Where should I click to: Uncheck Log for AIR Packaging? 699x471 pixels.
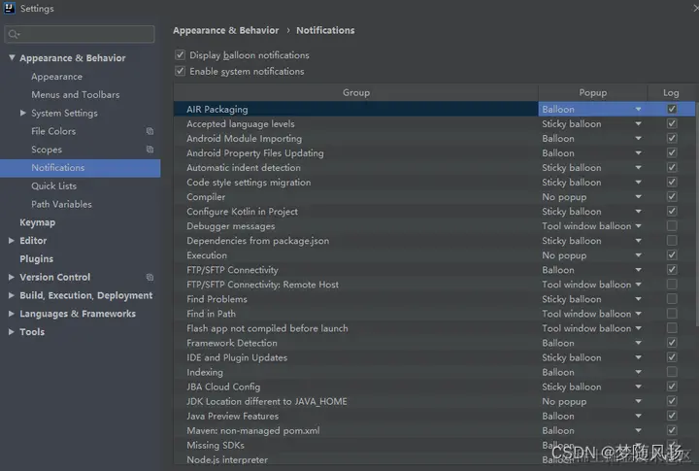672,109
